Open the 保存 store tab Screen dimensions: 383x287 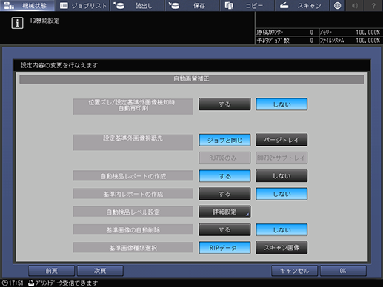pyautogui.click(x=192, y=5)
